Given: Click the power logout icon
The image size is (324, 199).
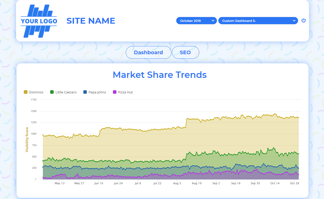Looking at the screenshot, I should [x=303, y=21].
